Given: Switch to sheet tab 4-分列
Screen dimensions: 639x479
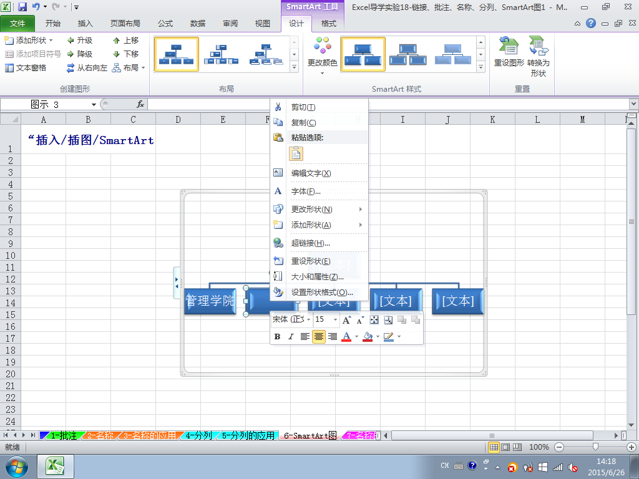Looking at the screenshot, I should [198, 435].
